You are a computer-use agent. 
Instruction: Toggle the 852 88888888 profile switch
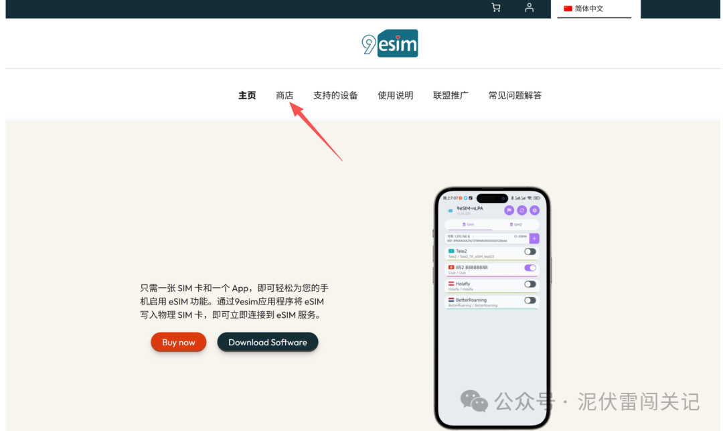(530, 268)
